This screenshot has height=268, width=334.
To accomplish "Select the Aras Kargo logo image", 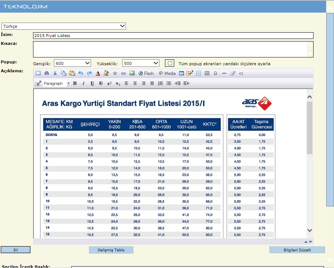I will [257, 103].
